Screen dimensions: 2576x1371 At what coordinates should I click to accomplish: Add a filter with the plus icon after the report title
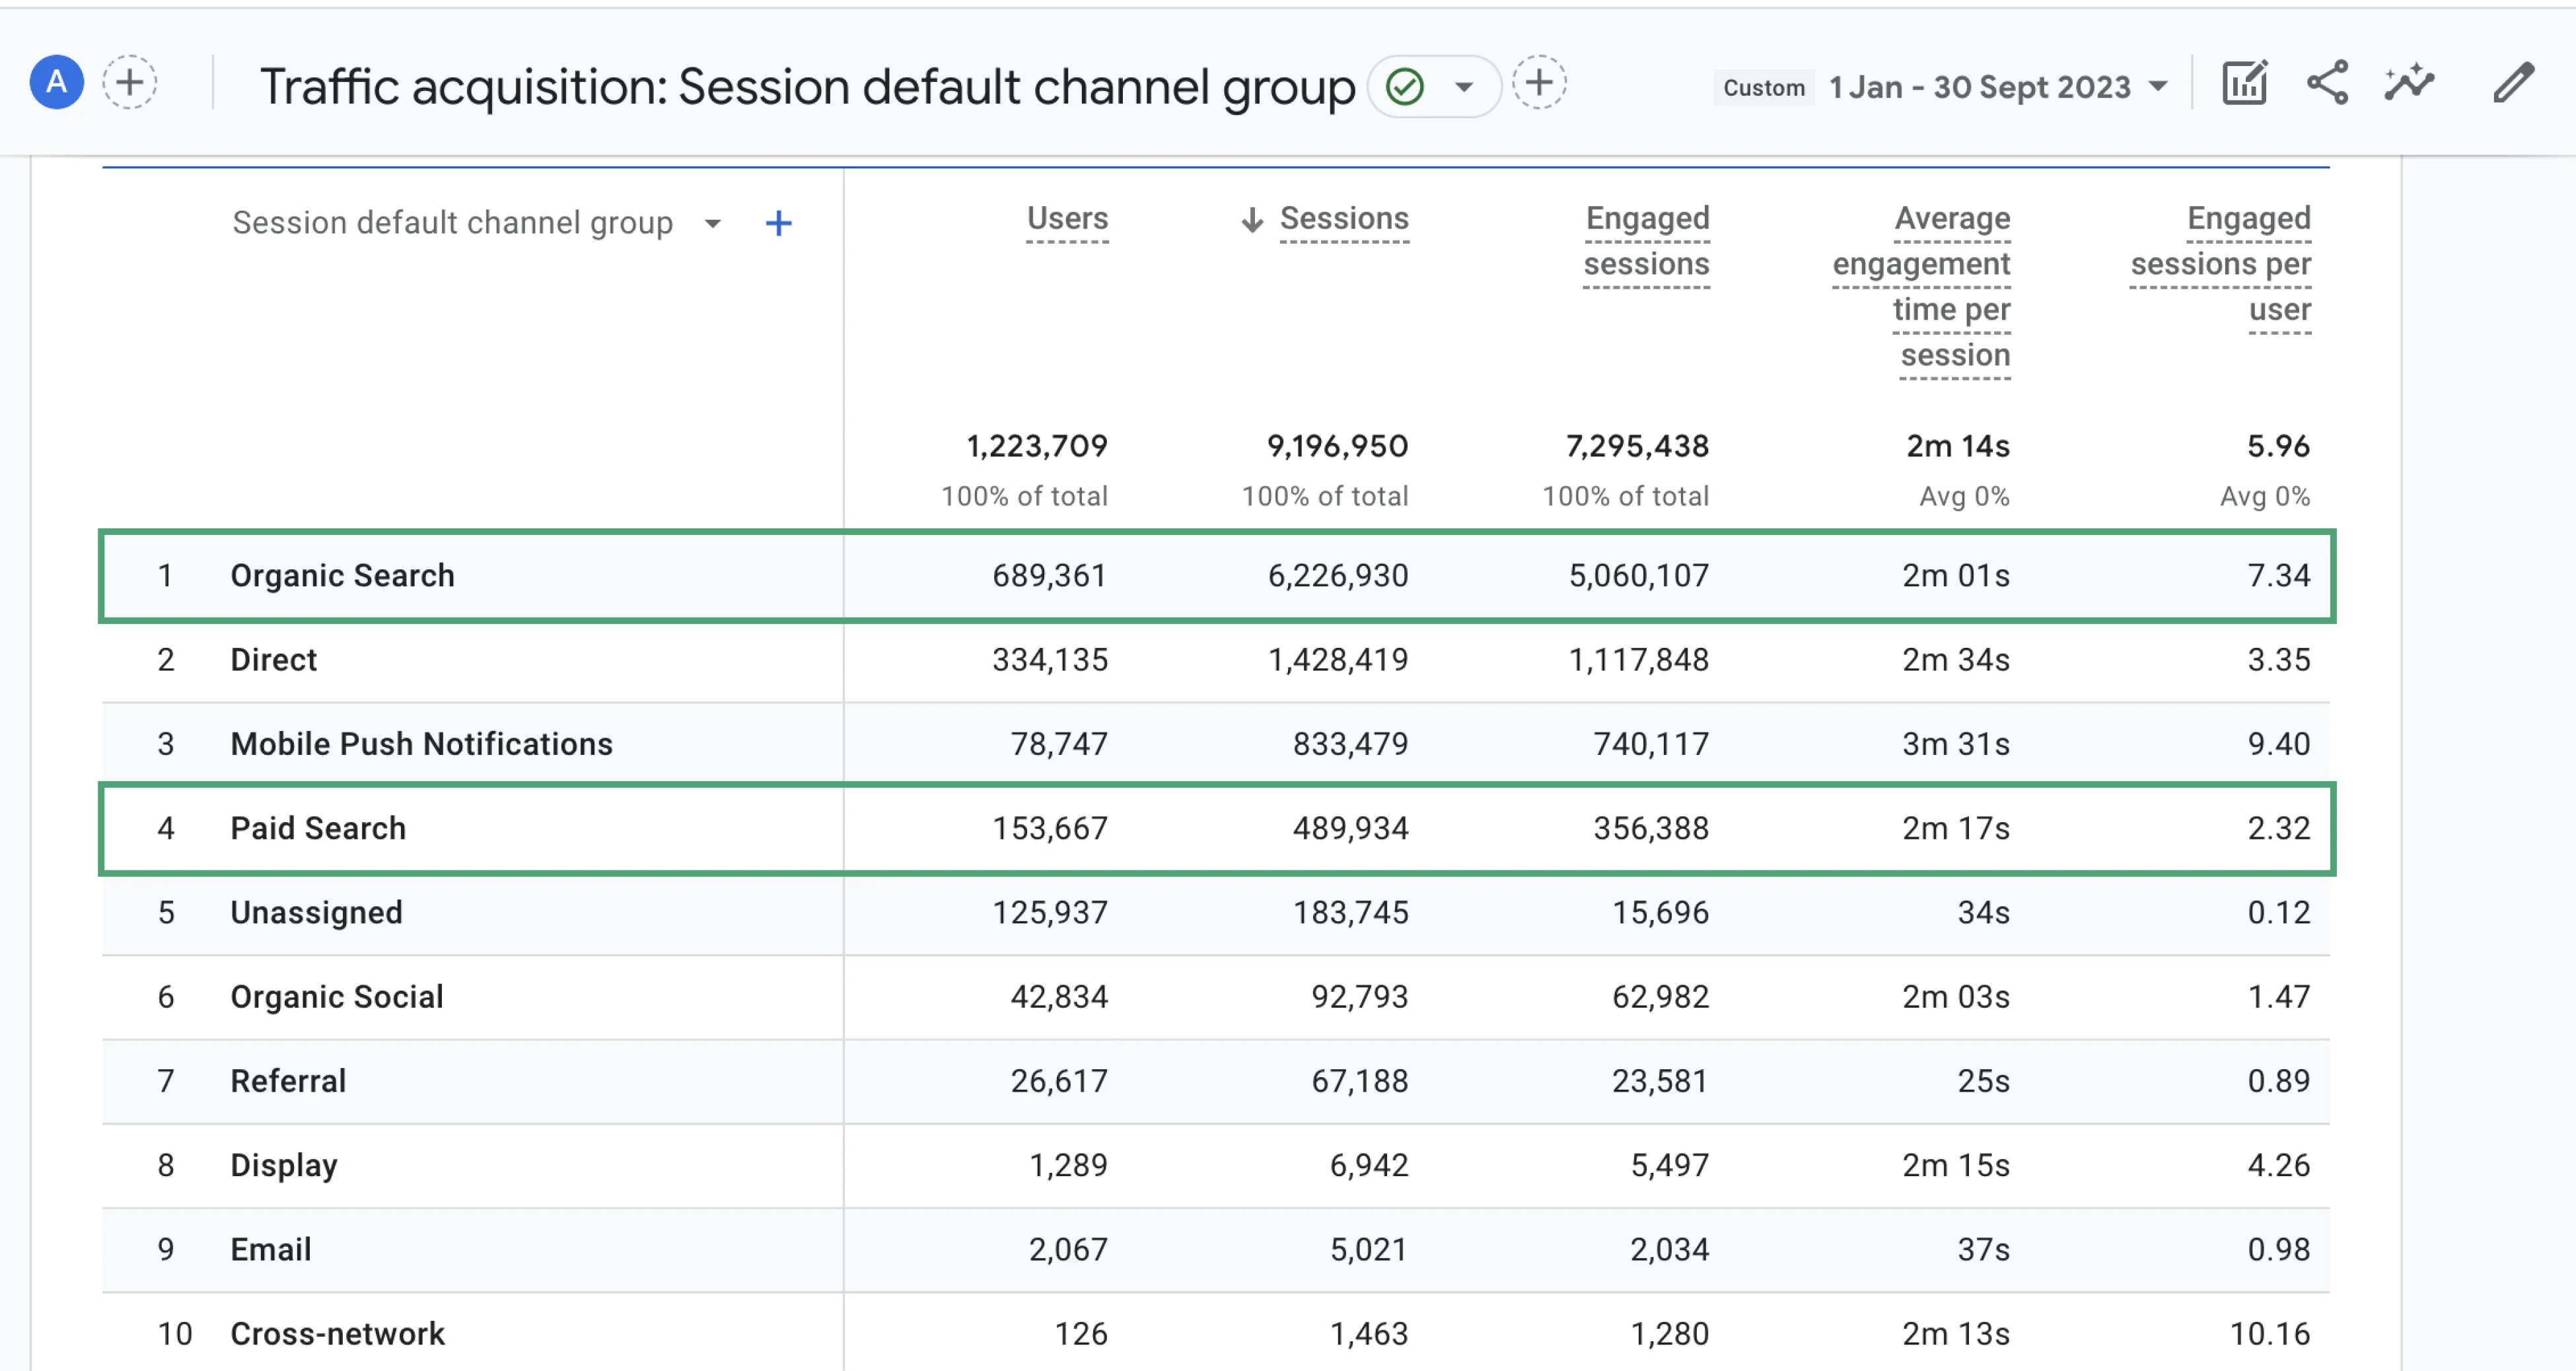pyautogui.click(x=1539, y=83)
